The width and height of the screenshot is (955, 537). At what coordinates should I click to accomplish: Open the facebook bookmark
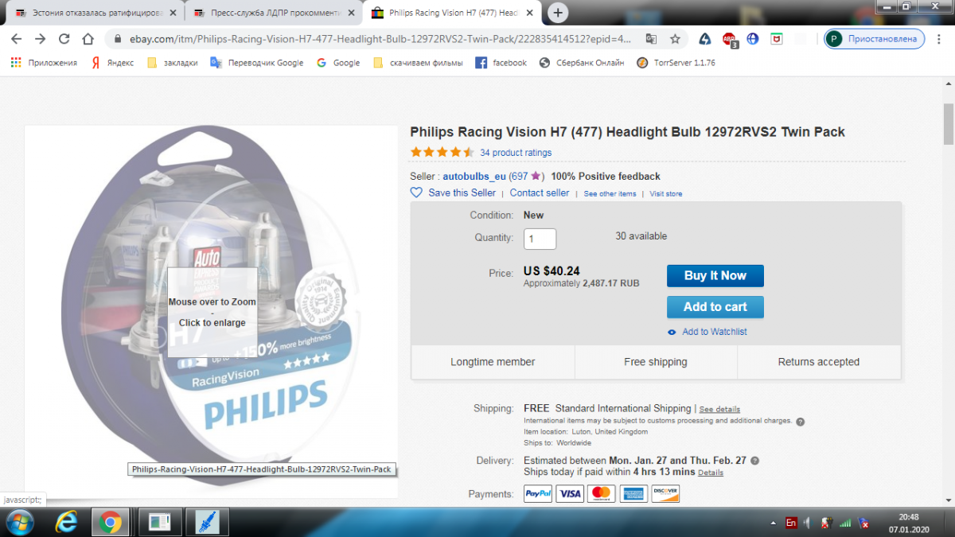point(501,63)
